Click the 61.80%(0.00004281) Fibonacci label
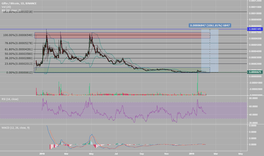This screenshot has width=264, height=156. pos(19,49)
